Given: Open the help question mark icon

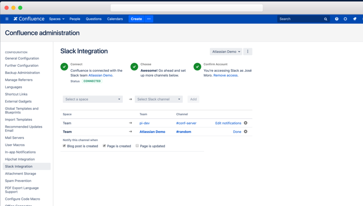Looking at the screenshot, I should pos(337,19).
